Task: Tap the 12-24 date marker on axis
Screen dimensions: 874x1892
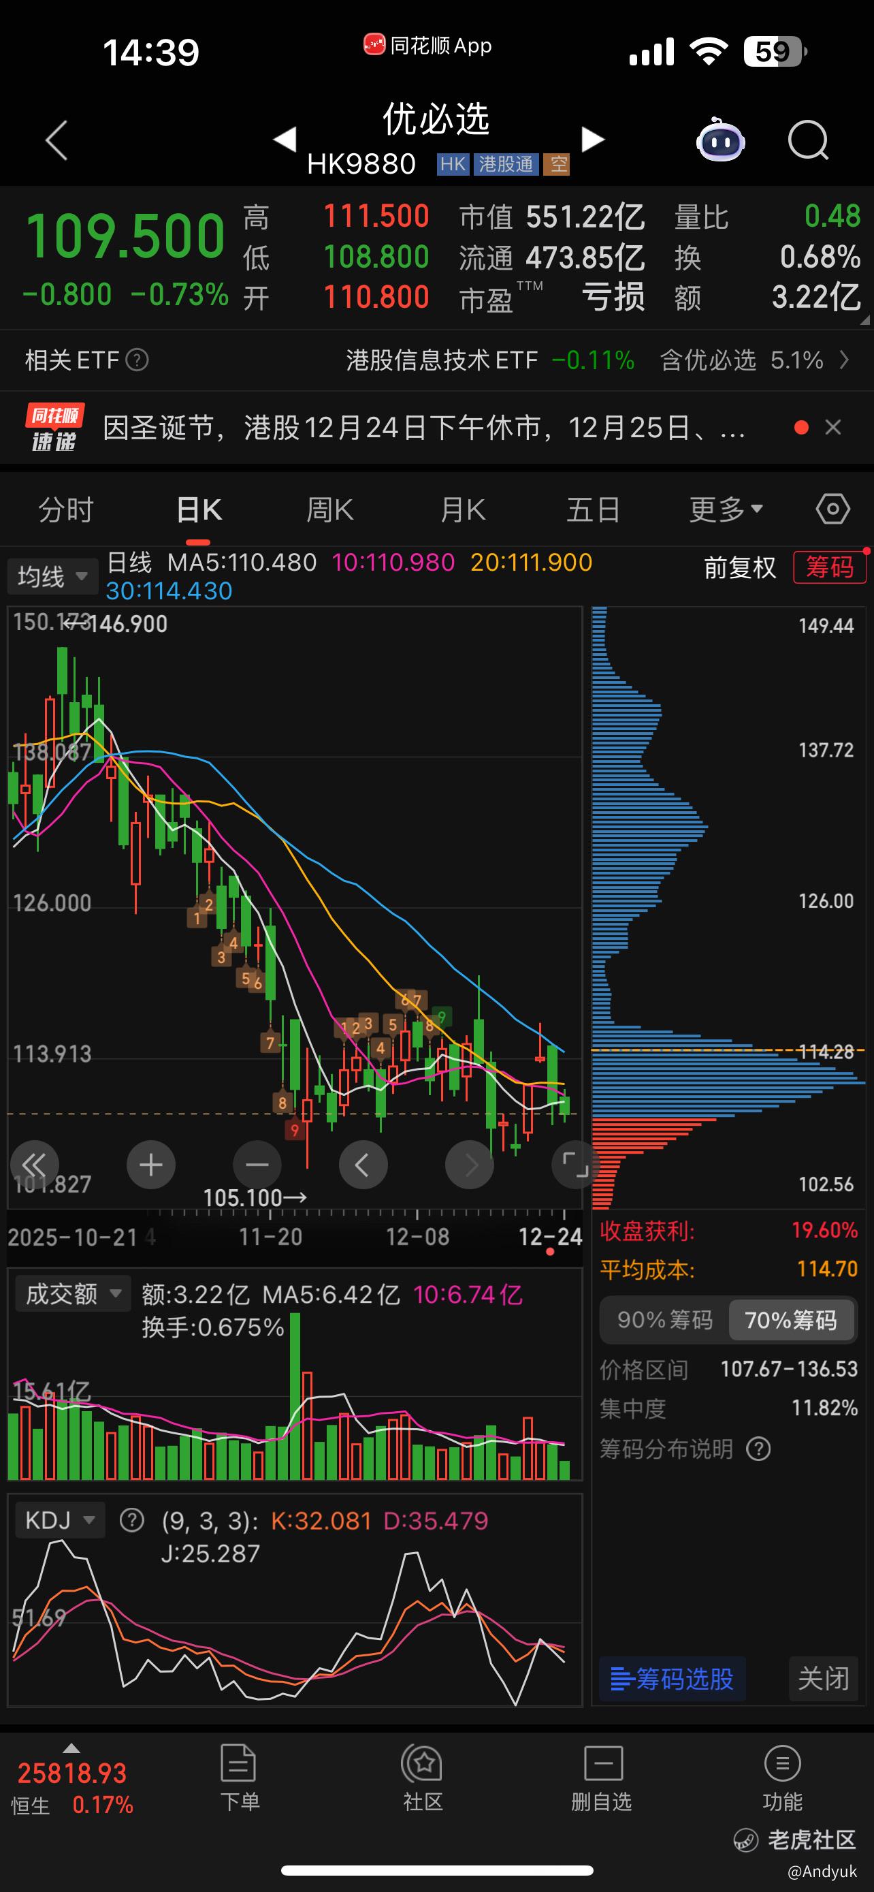Action: 551,1237
